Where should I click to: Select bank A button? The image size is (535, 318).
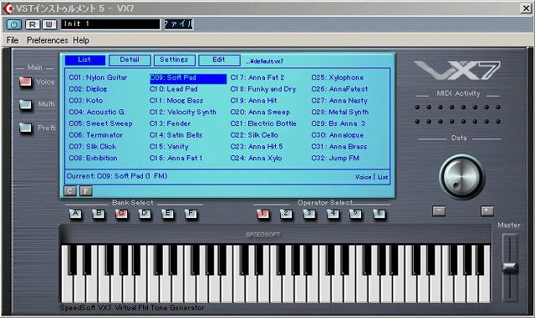click(x=76, y=214)
